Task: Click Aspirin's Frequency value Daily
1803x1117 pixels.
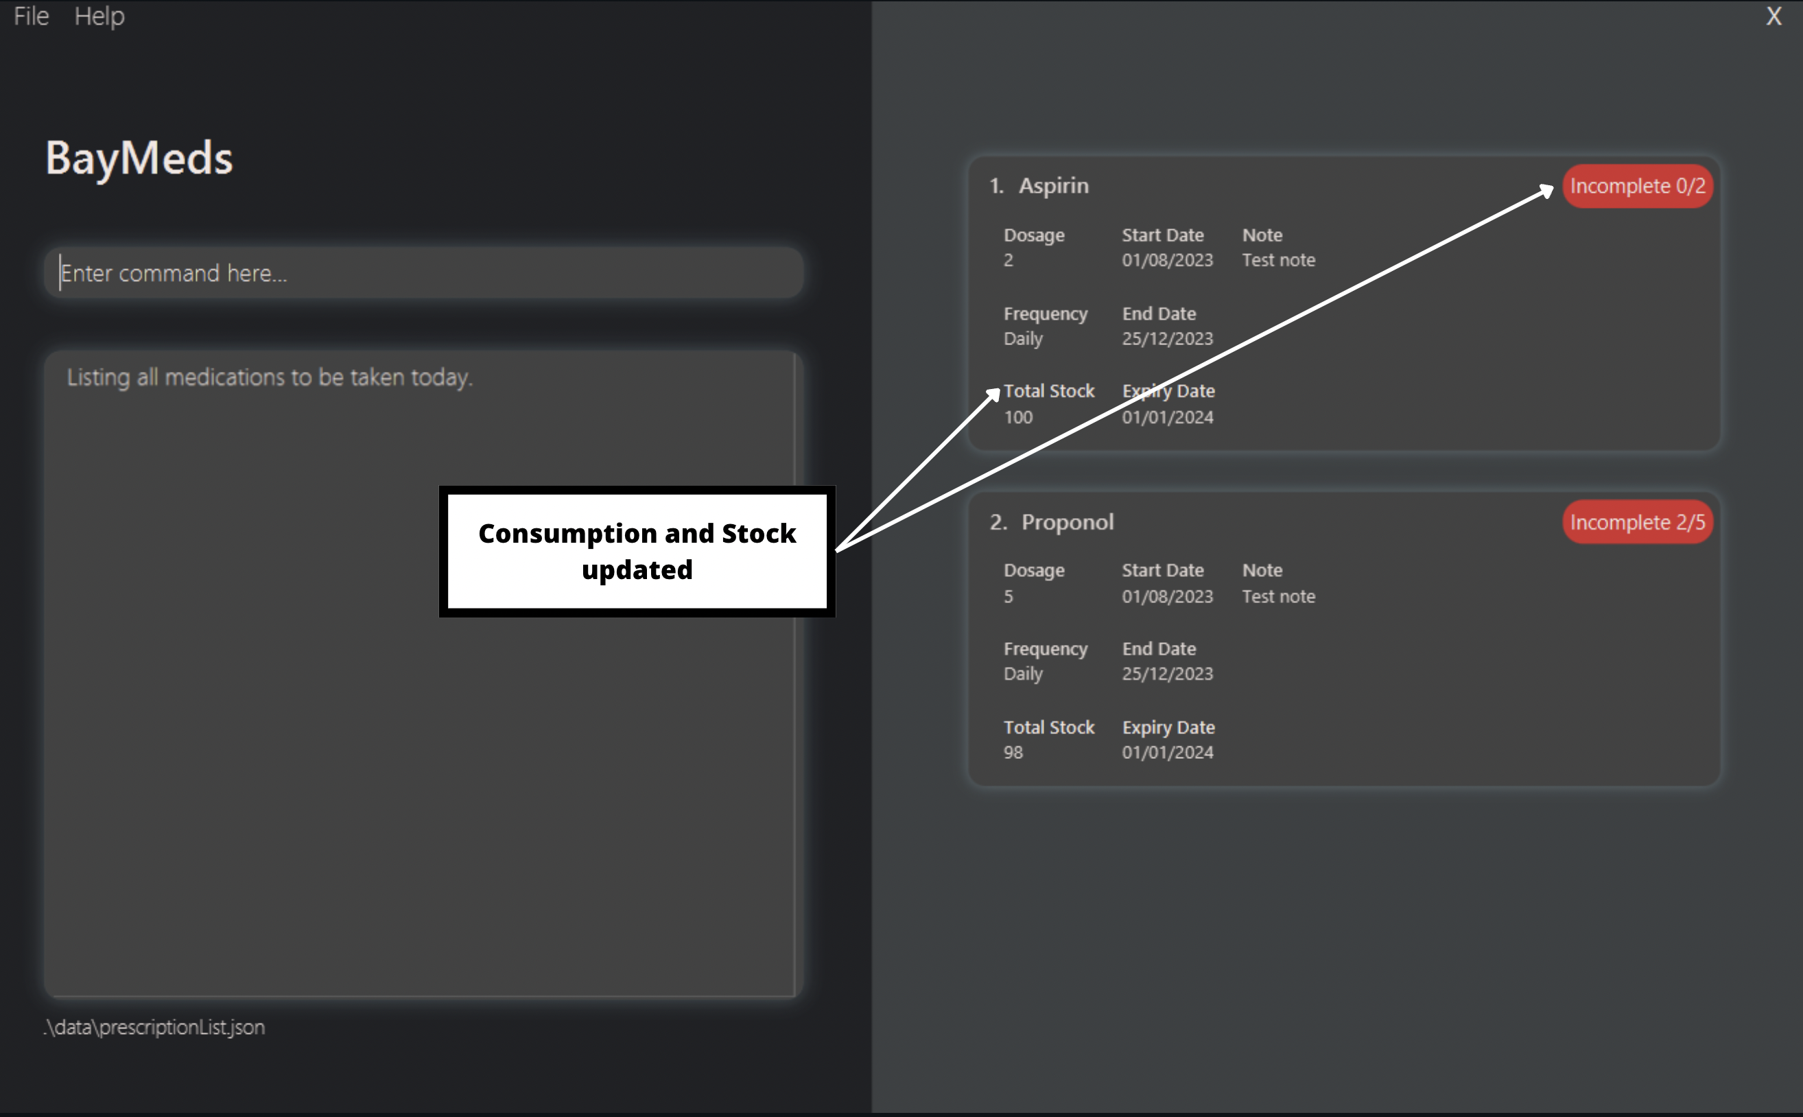Action: [1023, 339]
